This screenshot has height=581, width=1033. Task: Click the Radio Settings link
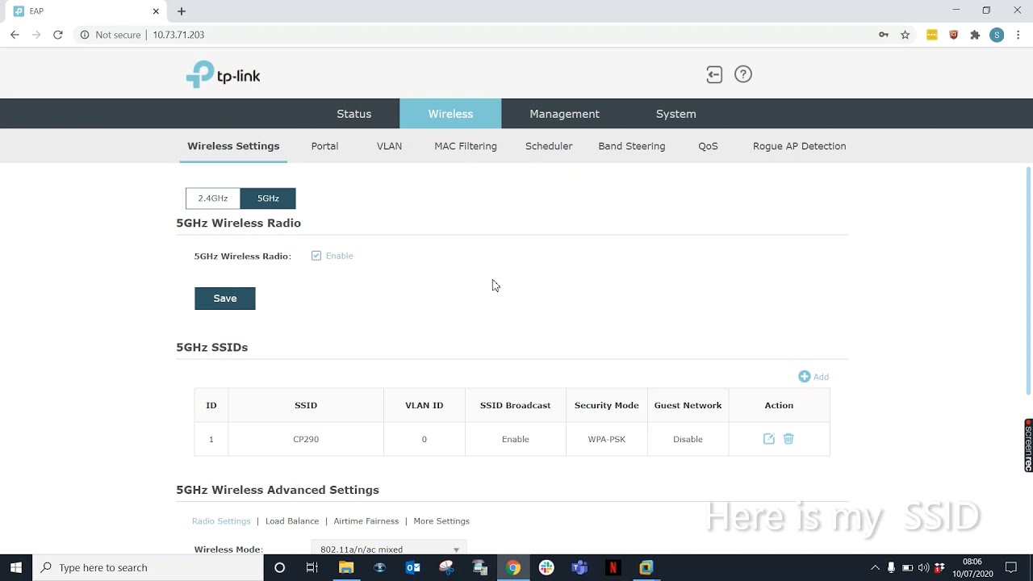pos(221,521)
